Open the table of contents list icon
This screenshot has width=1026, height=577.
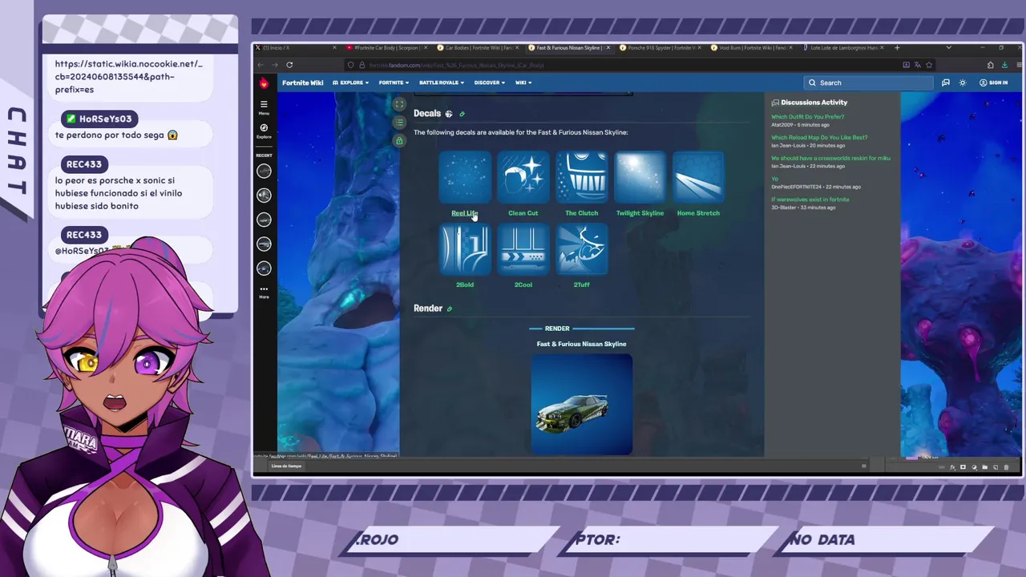399,123
